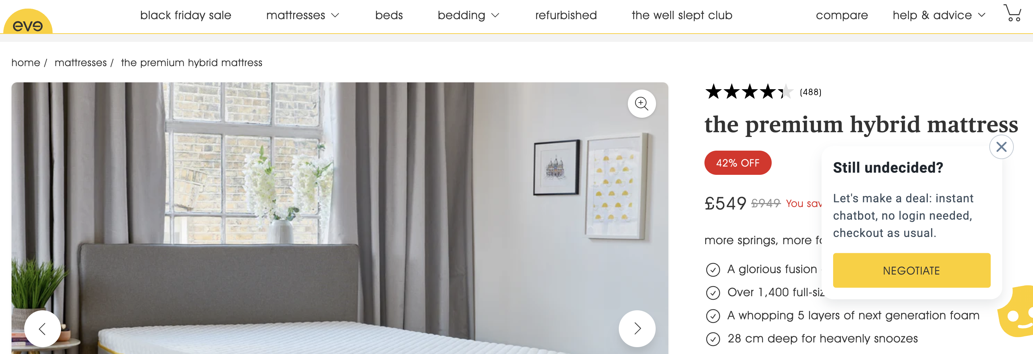Go to the refurbished menu item
This screenshot has width=1033, height=354.
point(566,15)
